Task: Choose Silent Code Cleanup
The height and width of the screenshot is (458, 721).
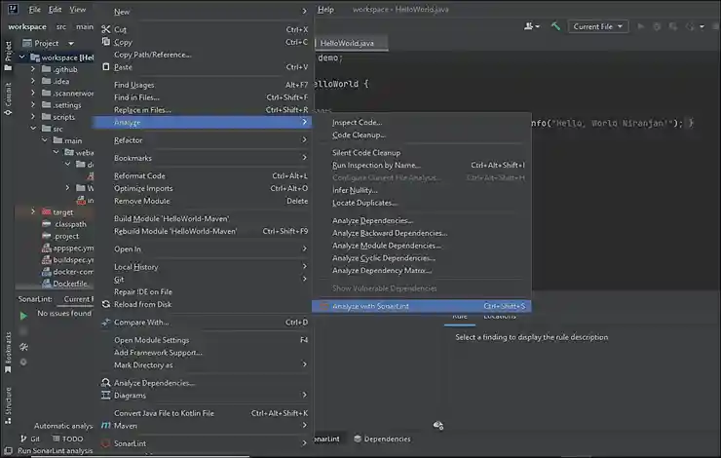Action: (x=421, y=153)
